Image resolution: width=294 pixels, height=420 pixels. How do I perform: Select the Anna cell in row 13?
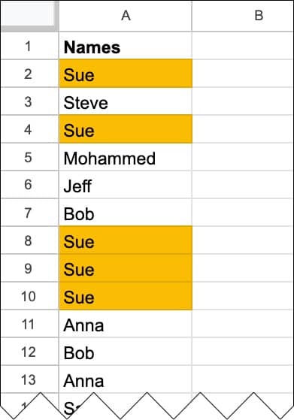coord(126,379)
